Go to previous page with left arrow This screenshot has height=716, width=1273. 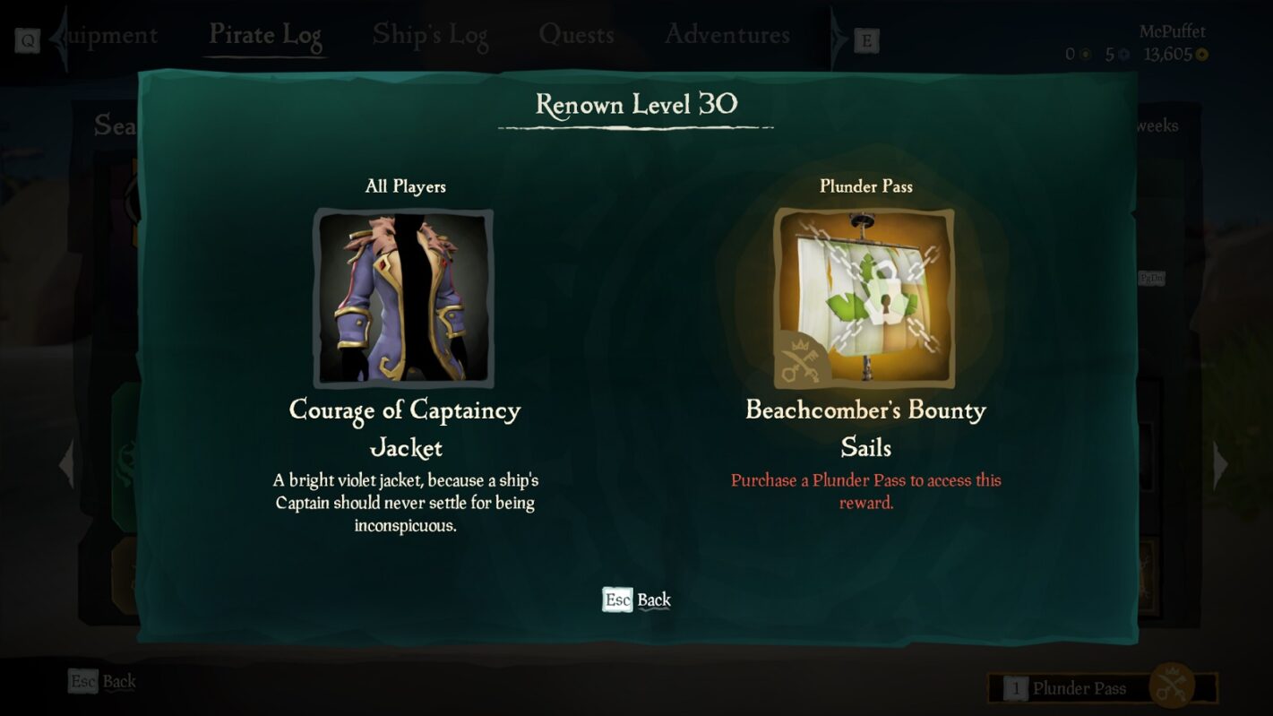66,464
